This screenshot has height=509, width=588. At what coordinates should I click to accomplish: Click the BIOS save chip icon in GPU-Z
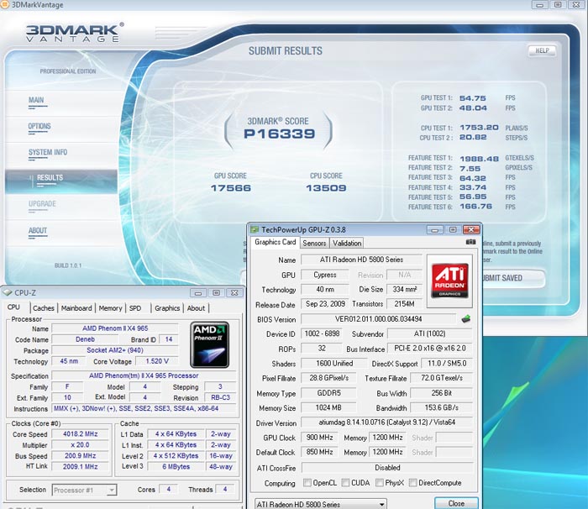point(465,319)
